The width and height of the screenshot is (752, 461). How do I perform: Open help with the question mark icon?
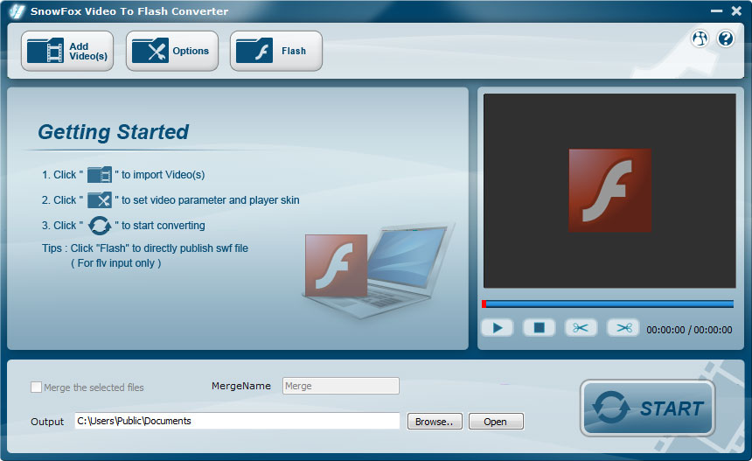725,38
